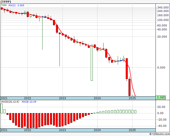Click the 0.00 MACD axis label
This screenshot has width=170, height=136.
[x=160, y=113]
